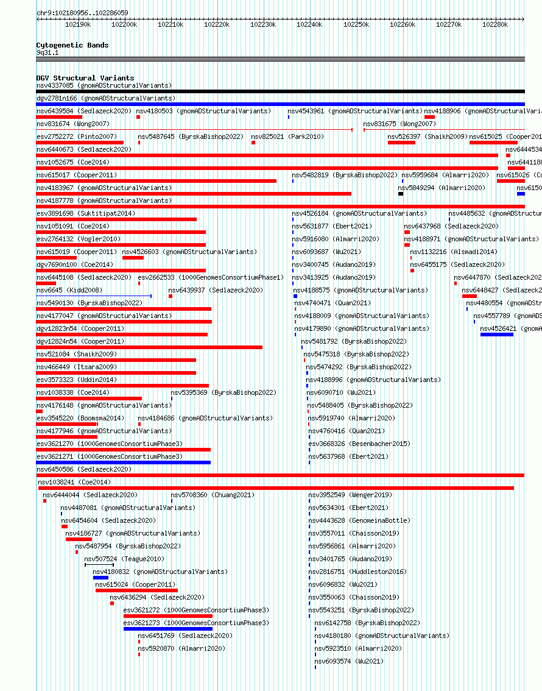
Task: Select esv3545220 (Boomsma2014) label
Action: (x=80, y=418)
